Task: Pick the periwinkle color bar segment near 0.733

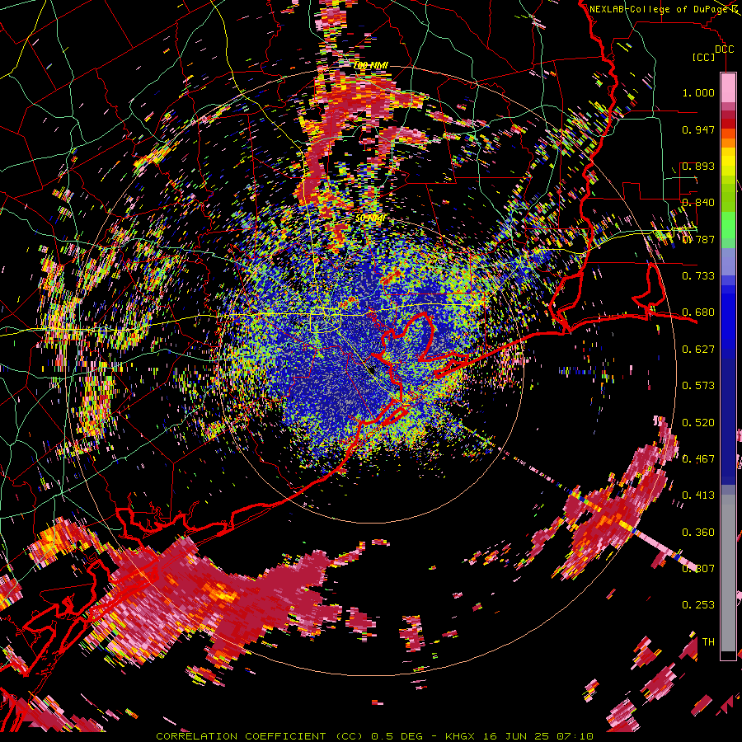Action: (x=728, y=261)
